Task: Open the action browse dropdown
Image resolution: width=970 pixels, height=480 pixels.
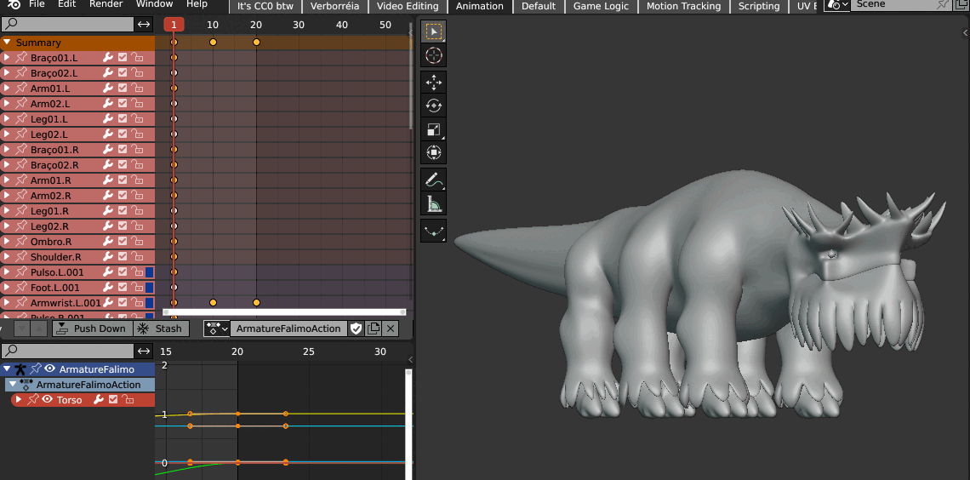Action: (216, 329)
